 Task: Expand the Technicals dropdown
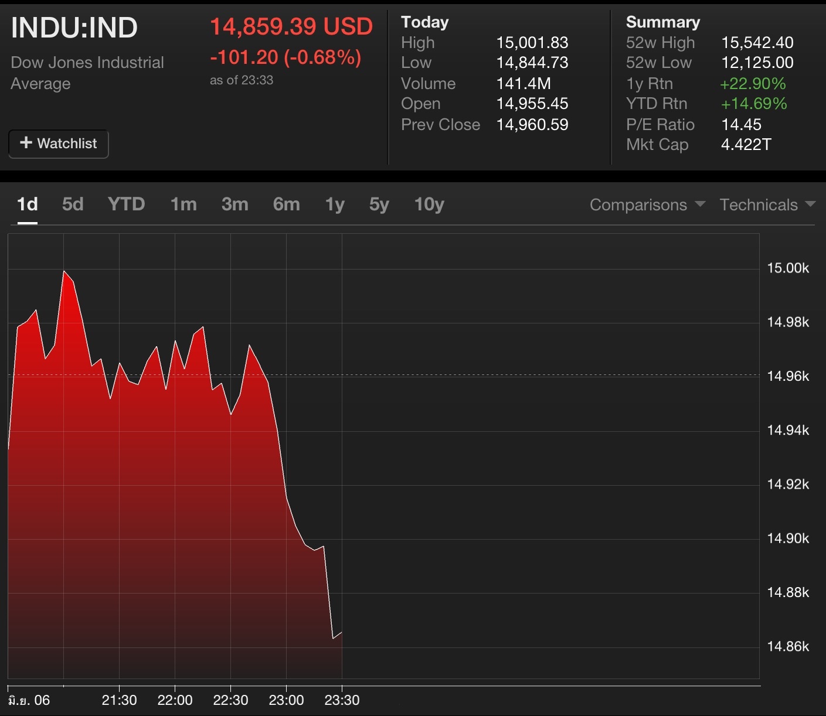767,204
